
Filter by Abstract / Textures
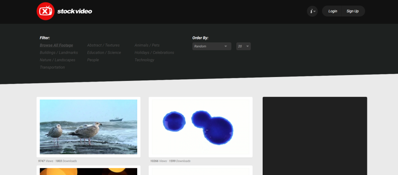coord(103,45)
